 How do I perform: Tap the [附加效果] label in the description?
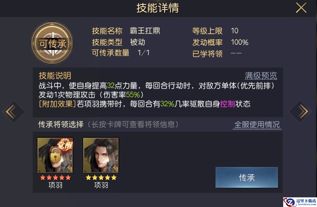point(57,104)
